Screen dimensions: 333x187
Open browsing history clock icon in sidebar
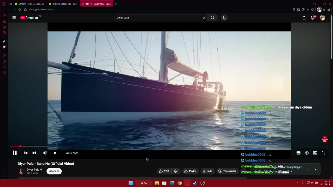pos(4,61)
